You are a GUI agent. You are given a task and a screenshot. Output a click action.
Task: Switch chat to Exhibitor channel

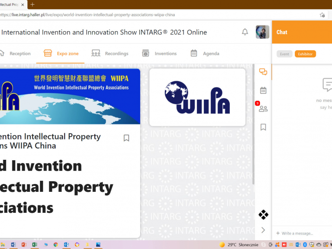[305, 54]
